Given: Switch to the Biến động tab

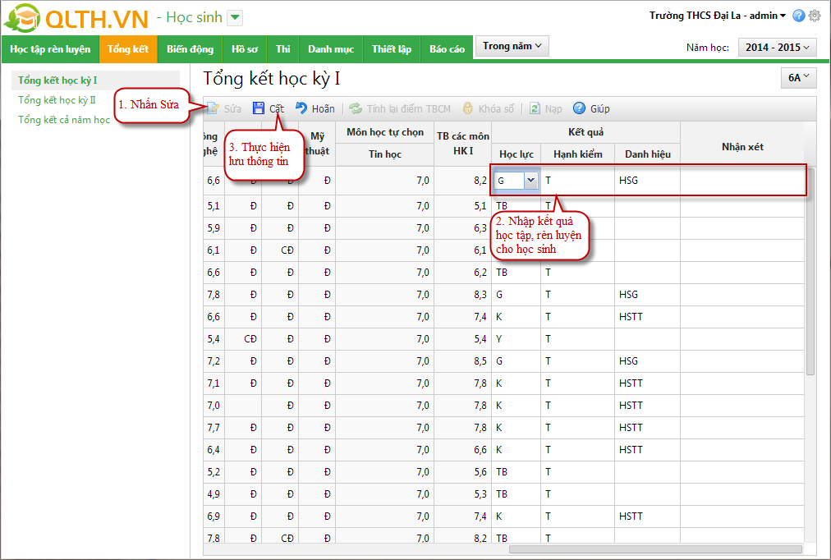Looking at the screenshot, I should (x=190, y=49).
